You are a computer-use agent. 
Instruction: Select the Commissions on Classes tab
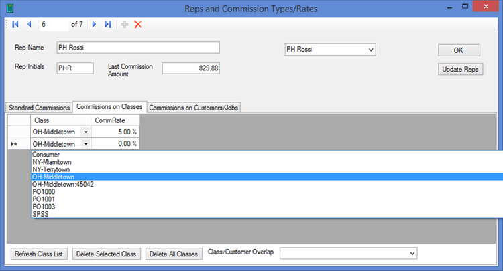109,107
